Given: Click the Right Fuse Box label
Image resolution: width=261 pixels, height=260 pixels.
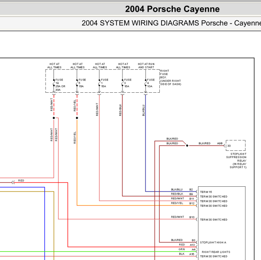Looking at the screenshot, I should 170,78.
